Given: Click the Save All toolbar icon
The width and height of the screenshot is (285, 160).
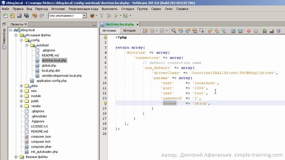Looking at the screenshot, I should click(x=27, y=16).
